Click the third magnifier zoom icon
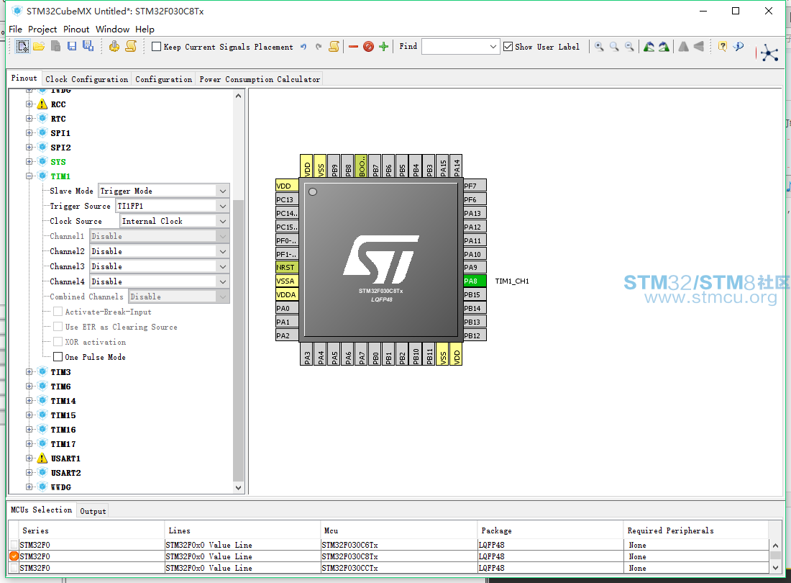This screenshot has height=583, width=791. (x=629, y=47)
